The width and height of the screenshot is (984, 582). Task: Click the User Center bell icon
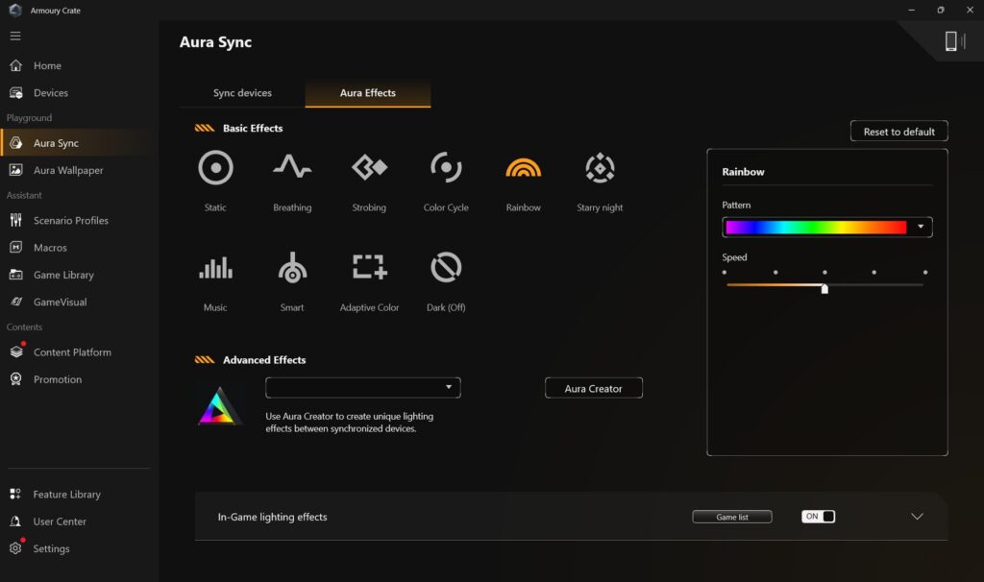pyautogui.click(x=15, y=521)
